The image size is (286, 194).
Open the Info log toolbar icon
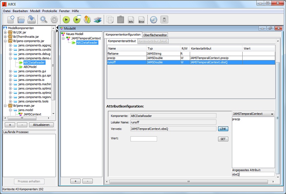(x=131, y=20)
